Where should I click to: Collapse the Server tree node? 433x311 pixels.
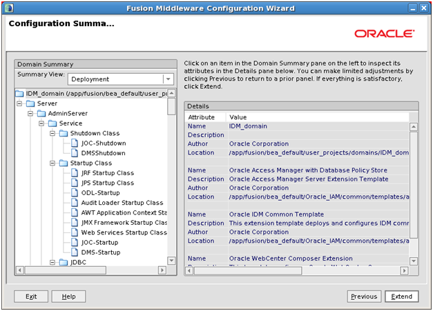19,103
